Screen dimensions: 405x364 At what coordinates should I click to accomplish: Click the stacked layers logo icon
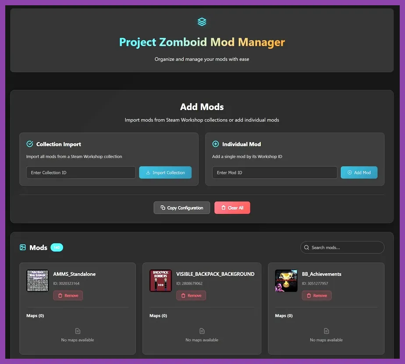click(202, 22)
